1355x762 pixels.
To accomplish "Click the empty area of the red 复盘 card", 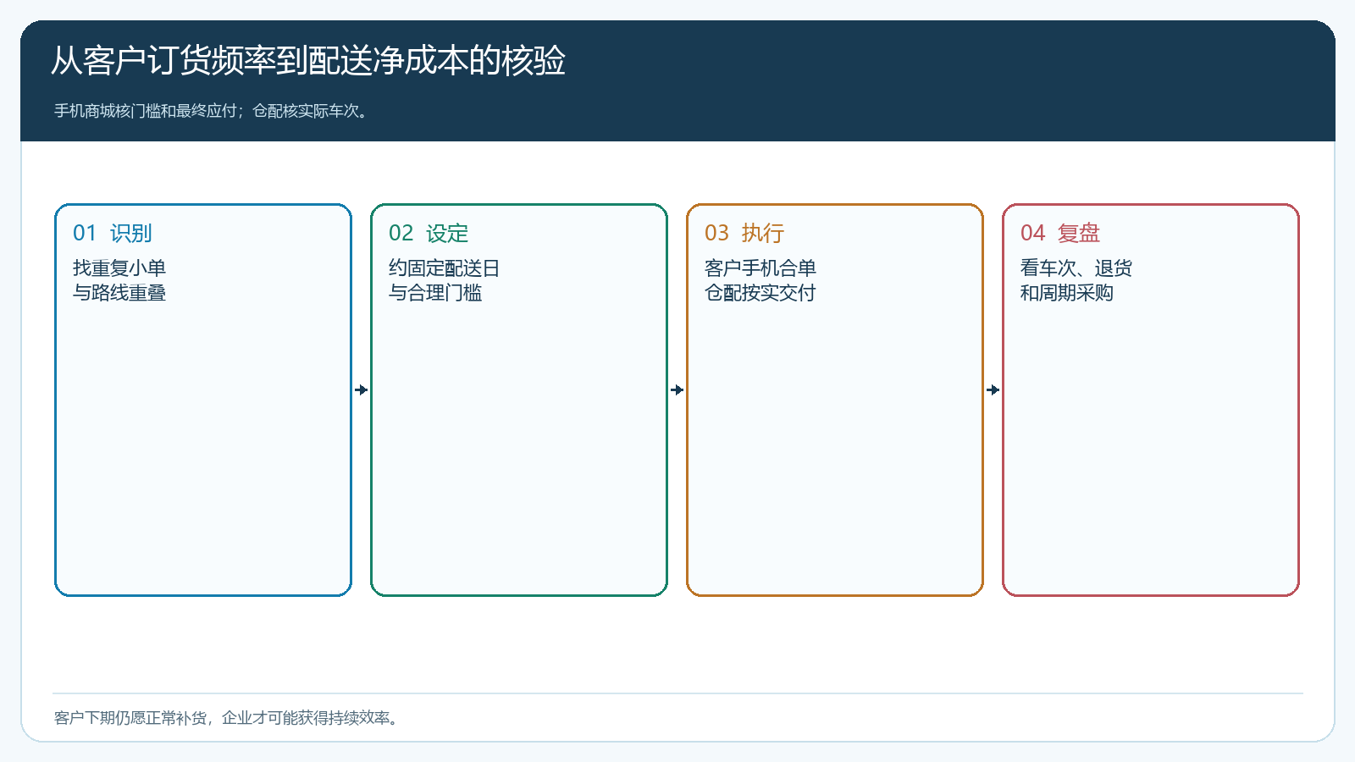I will pyautogui.click(x=1151, y=449).
